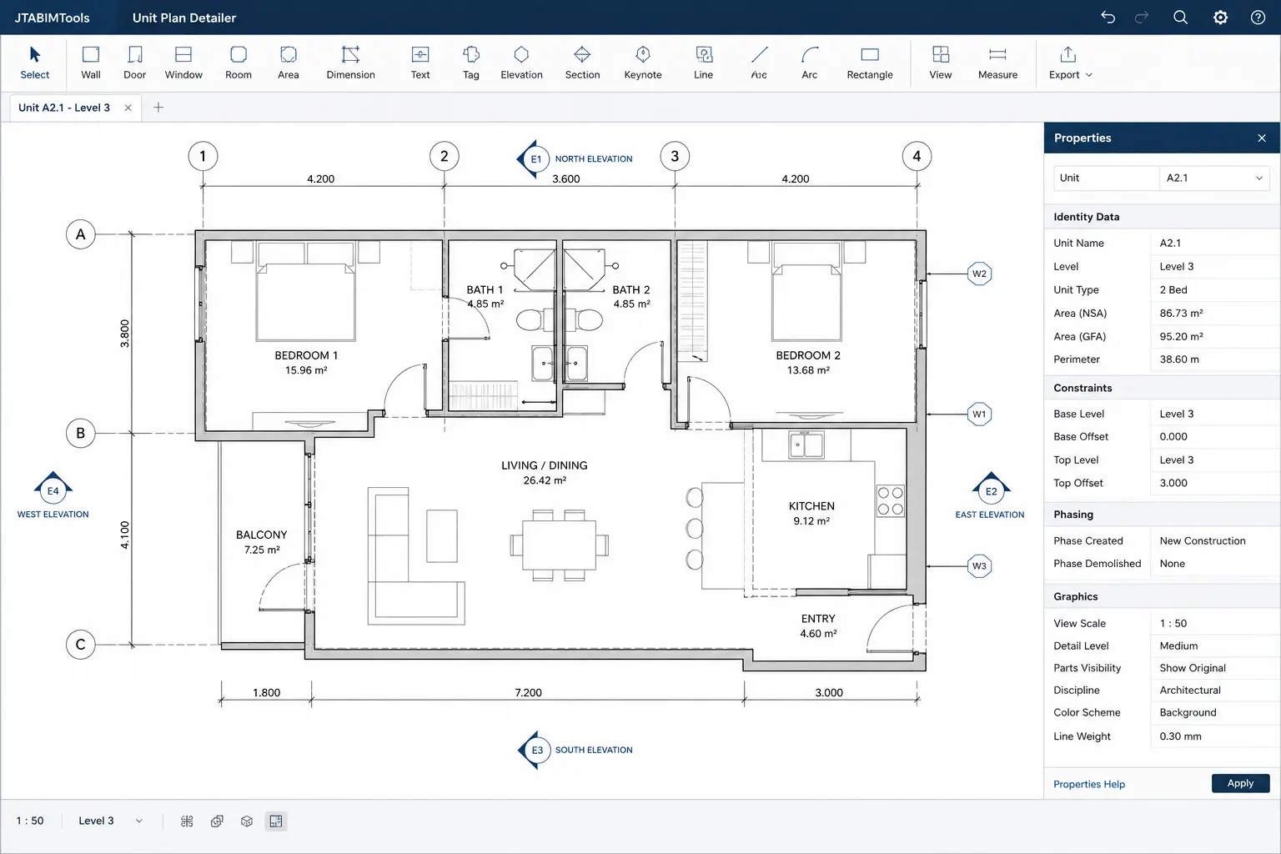Screen dimensions: 1281x854
Task: Choose the Elevation tool
Action: tap(521, 63)
